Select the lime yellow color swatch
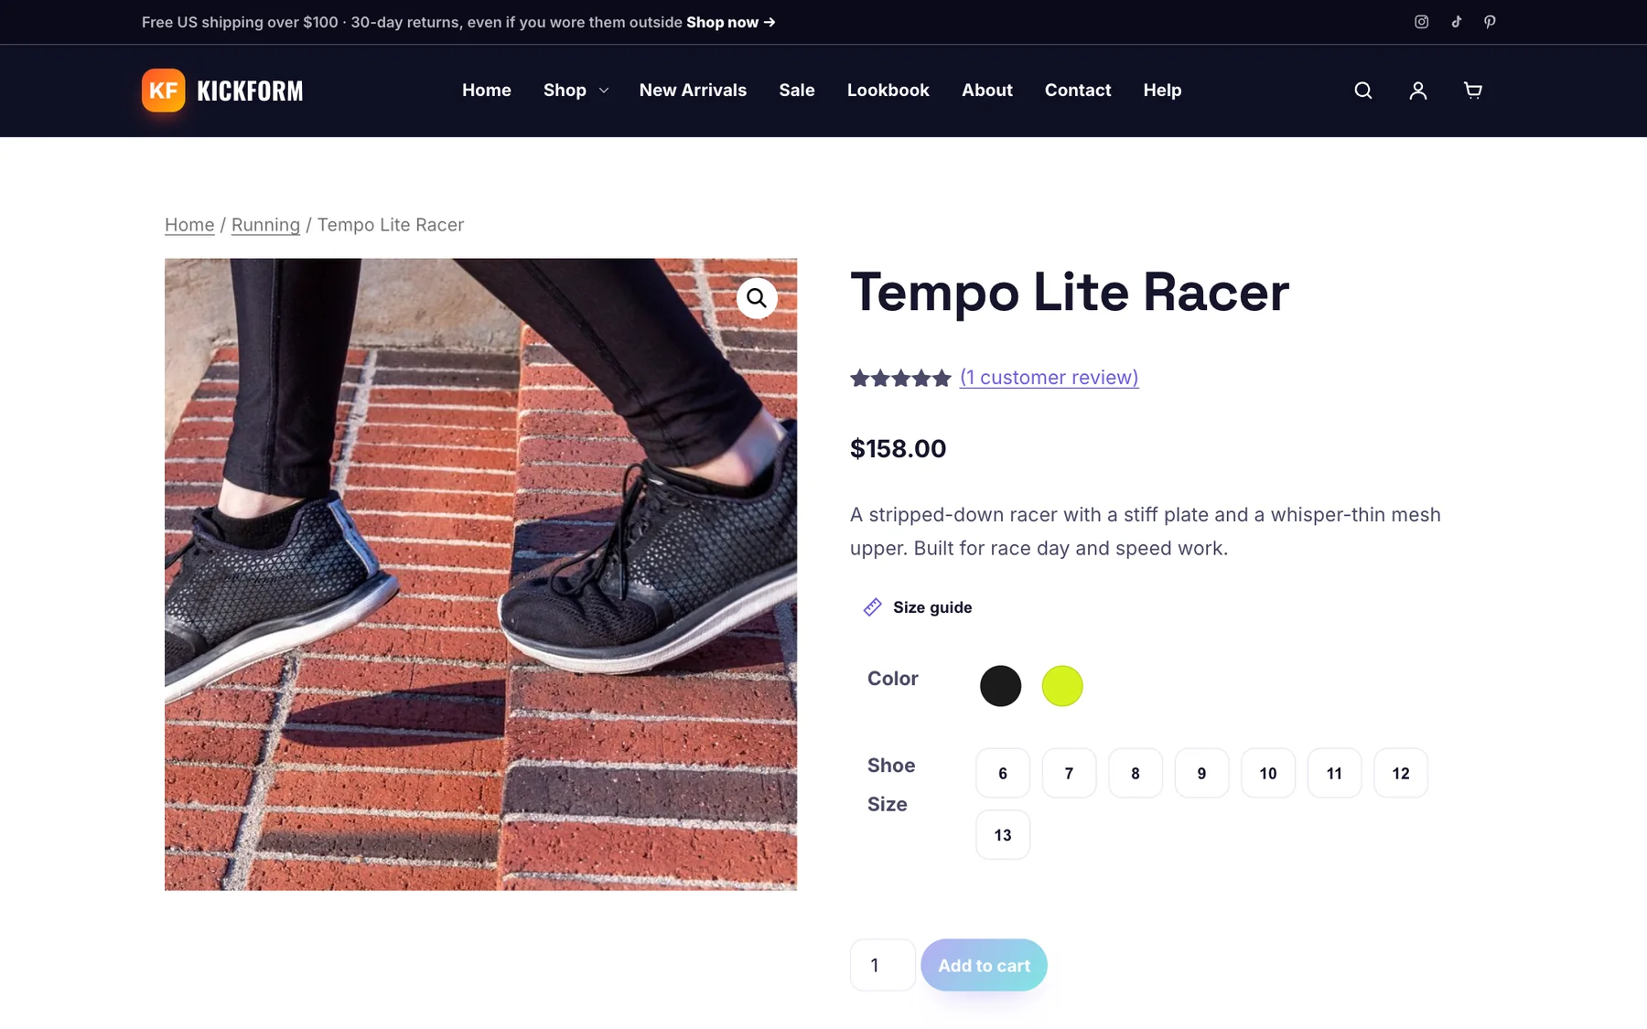The image size is (1647, 1029). tap(1062, 686)
